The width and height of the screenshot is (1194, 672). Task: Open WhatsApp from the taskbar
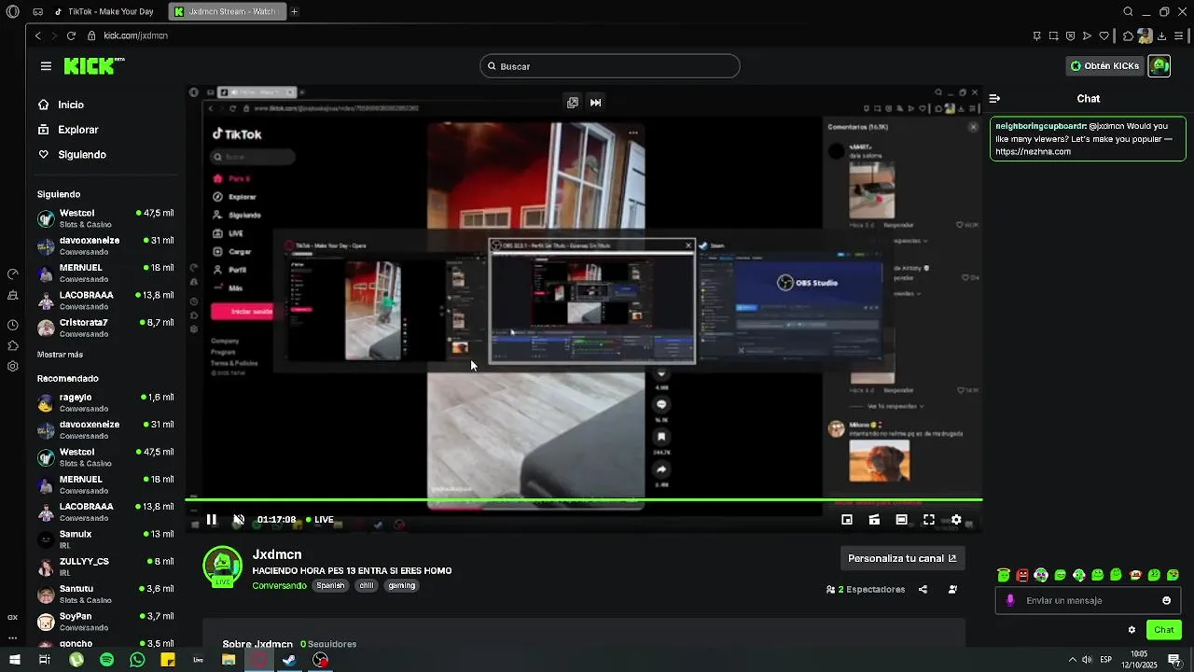click(x=137, y=660)
